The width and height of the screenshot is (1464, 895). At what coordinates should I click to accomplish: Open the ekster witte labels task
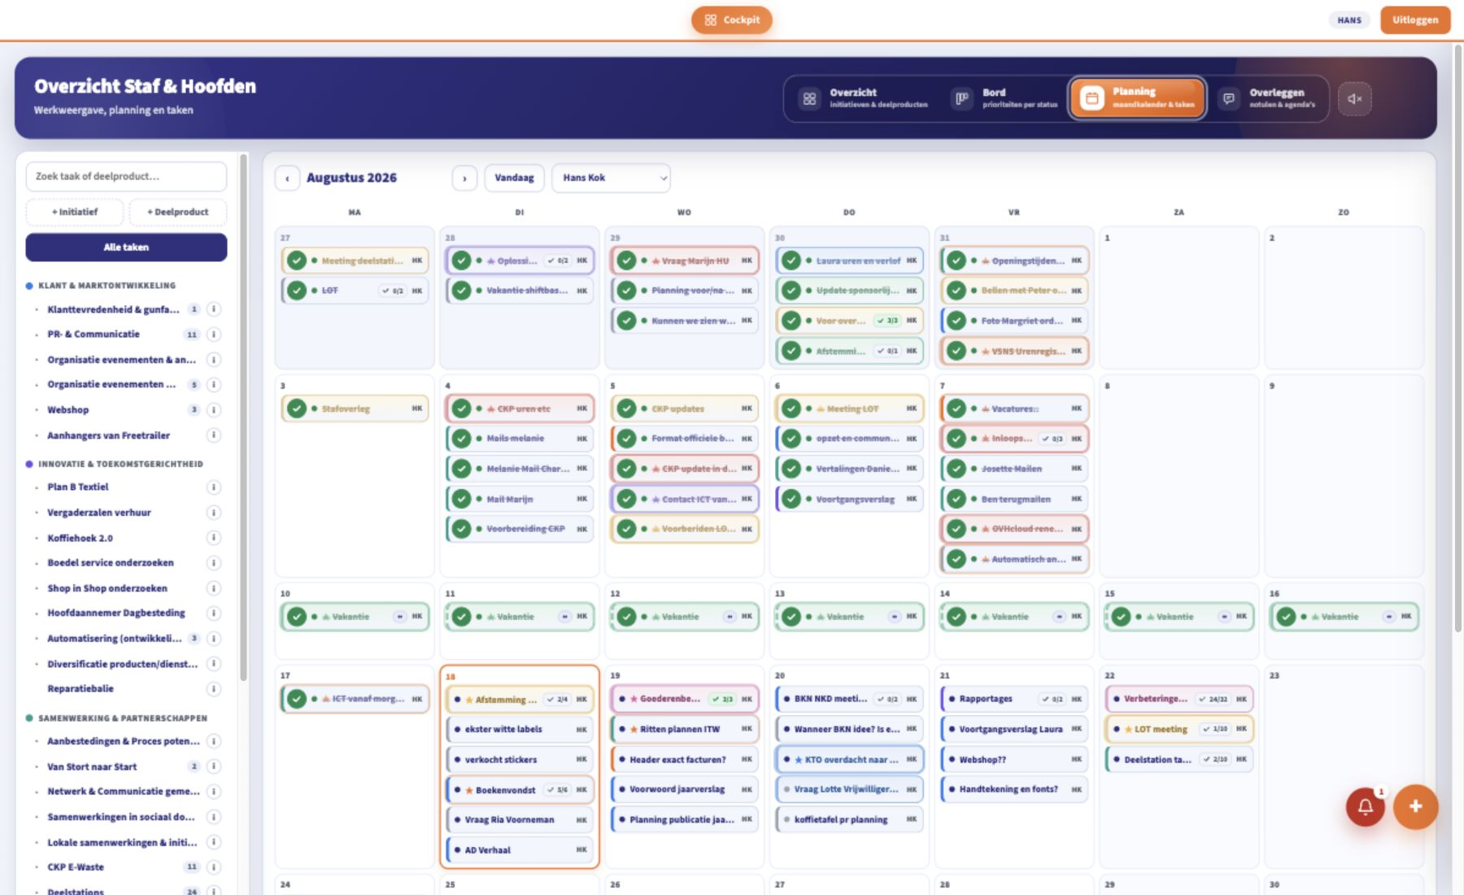(x=520, y=729)
